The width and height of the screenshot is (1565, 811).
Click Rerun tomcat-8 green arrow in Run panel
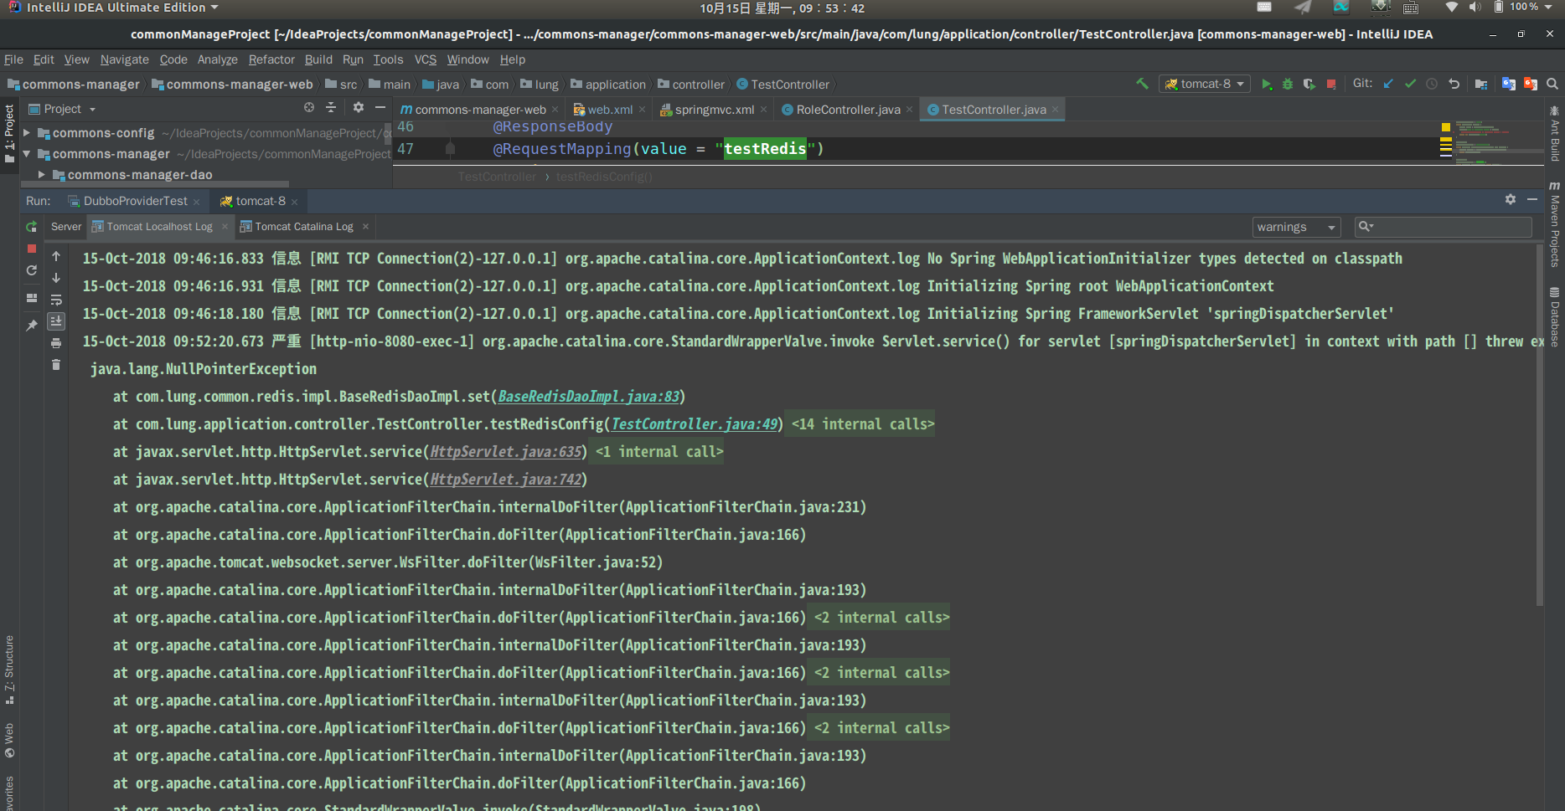32,227
